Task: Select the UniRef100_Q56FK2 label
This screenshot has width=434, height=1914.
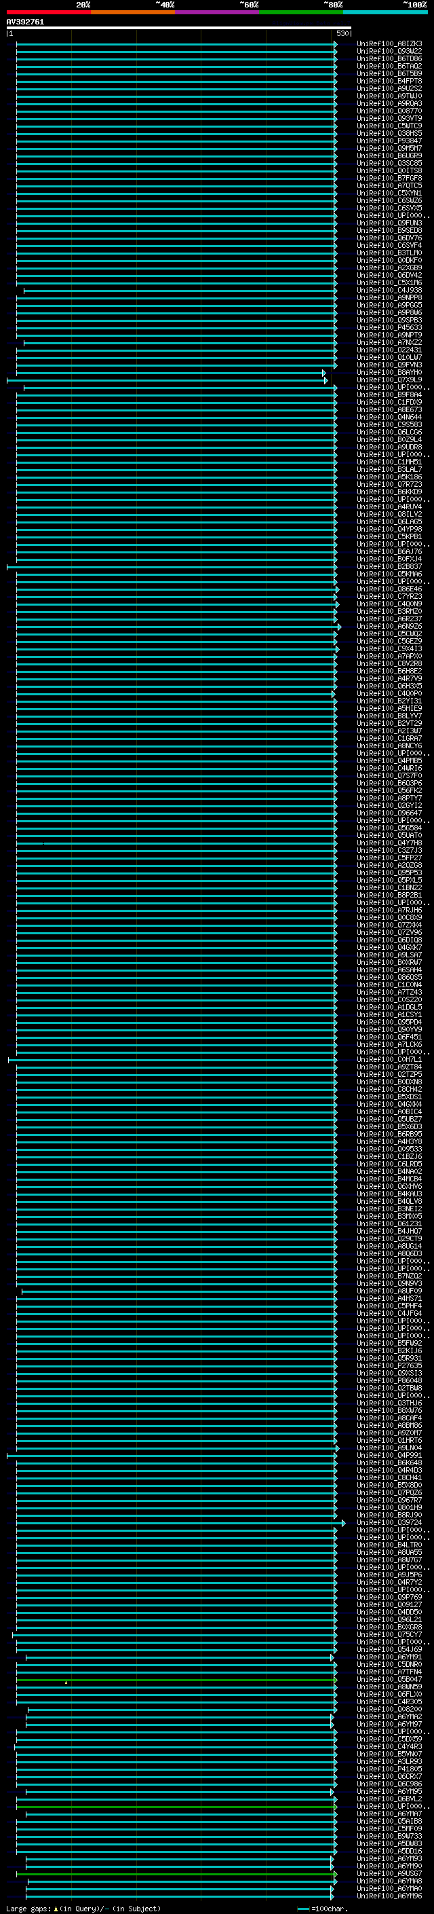Action: point(389,790)
